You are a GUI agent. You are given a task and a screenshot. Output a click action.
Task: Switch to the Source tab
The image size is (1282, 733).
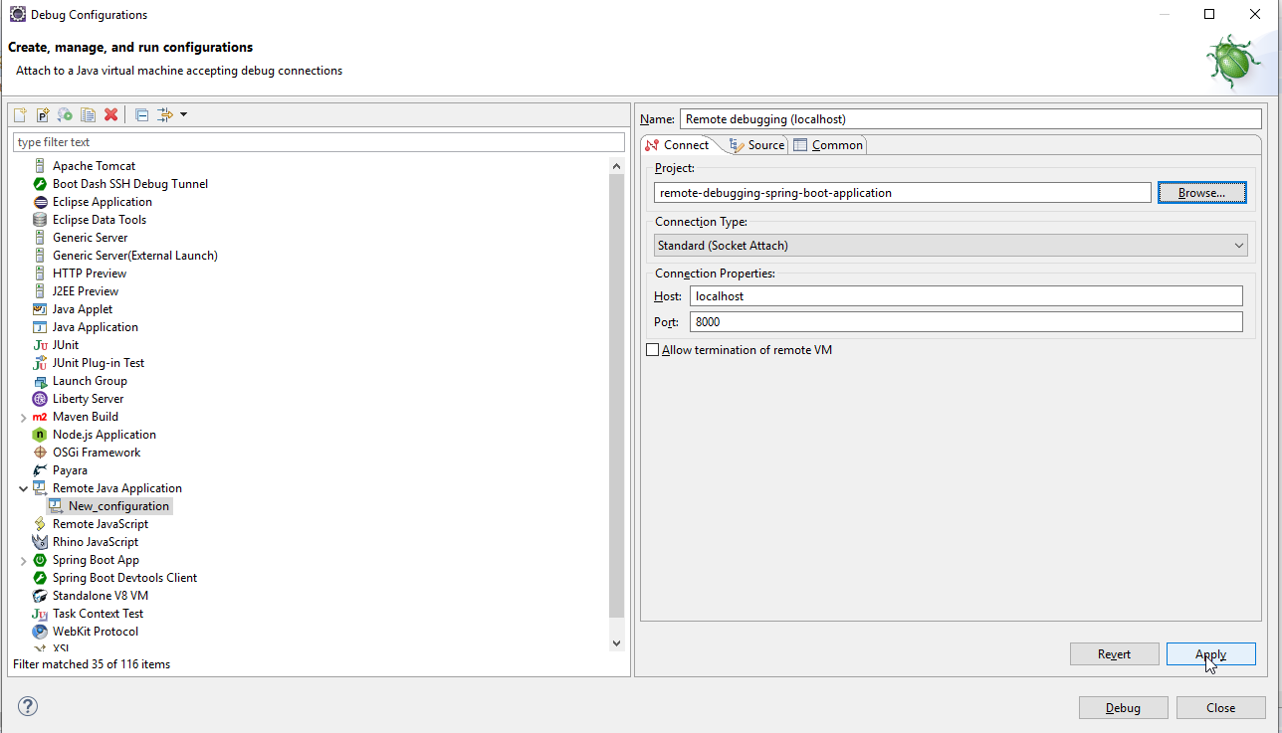[x=757, y=145]
